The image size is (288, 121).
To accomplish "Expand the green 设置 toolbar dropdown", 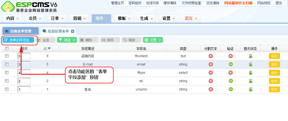I will [153, 40].
